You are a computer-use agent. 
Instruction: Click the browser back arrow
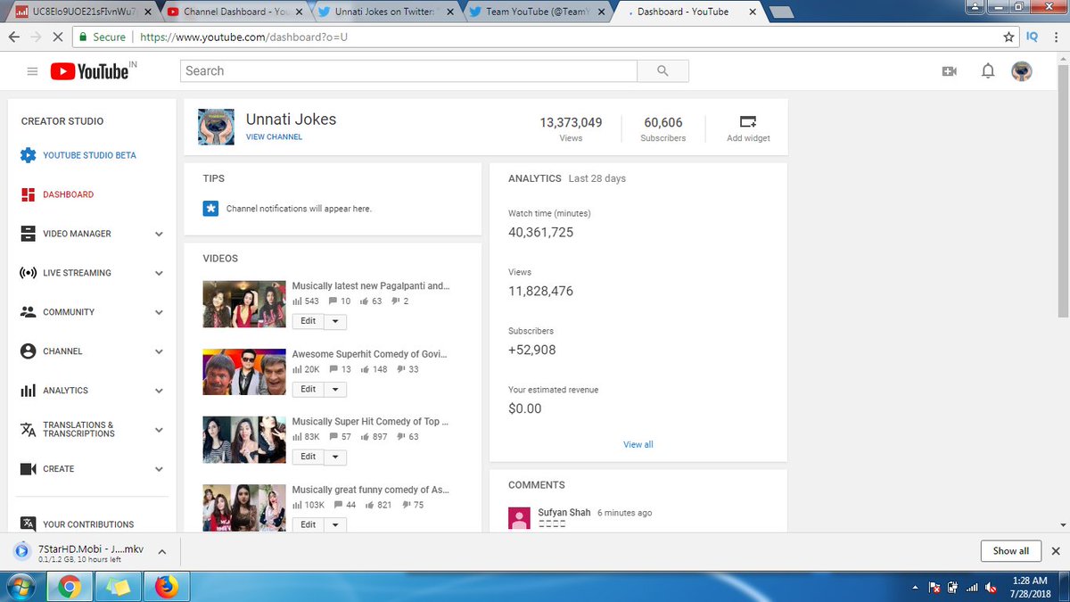pos(14,37)
